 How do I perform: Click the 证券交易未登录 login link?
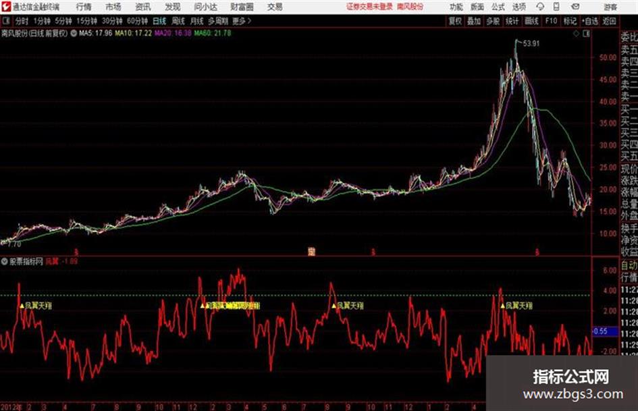(369, 7)
